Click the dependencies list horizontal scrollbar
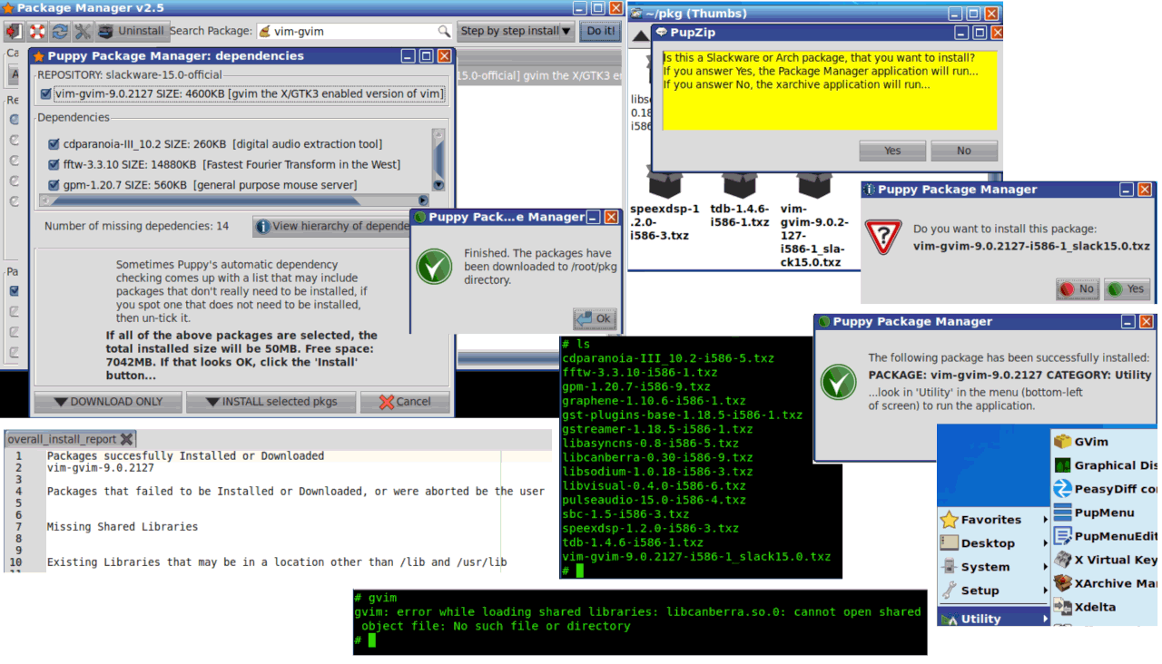1162x664 pixels. tap(235, 200)
